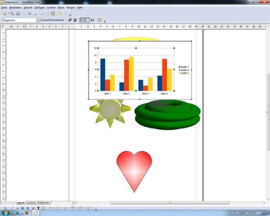
Task: Save the document with floppy icon
Action: (x=18, y=13)
